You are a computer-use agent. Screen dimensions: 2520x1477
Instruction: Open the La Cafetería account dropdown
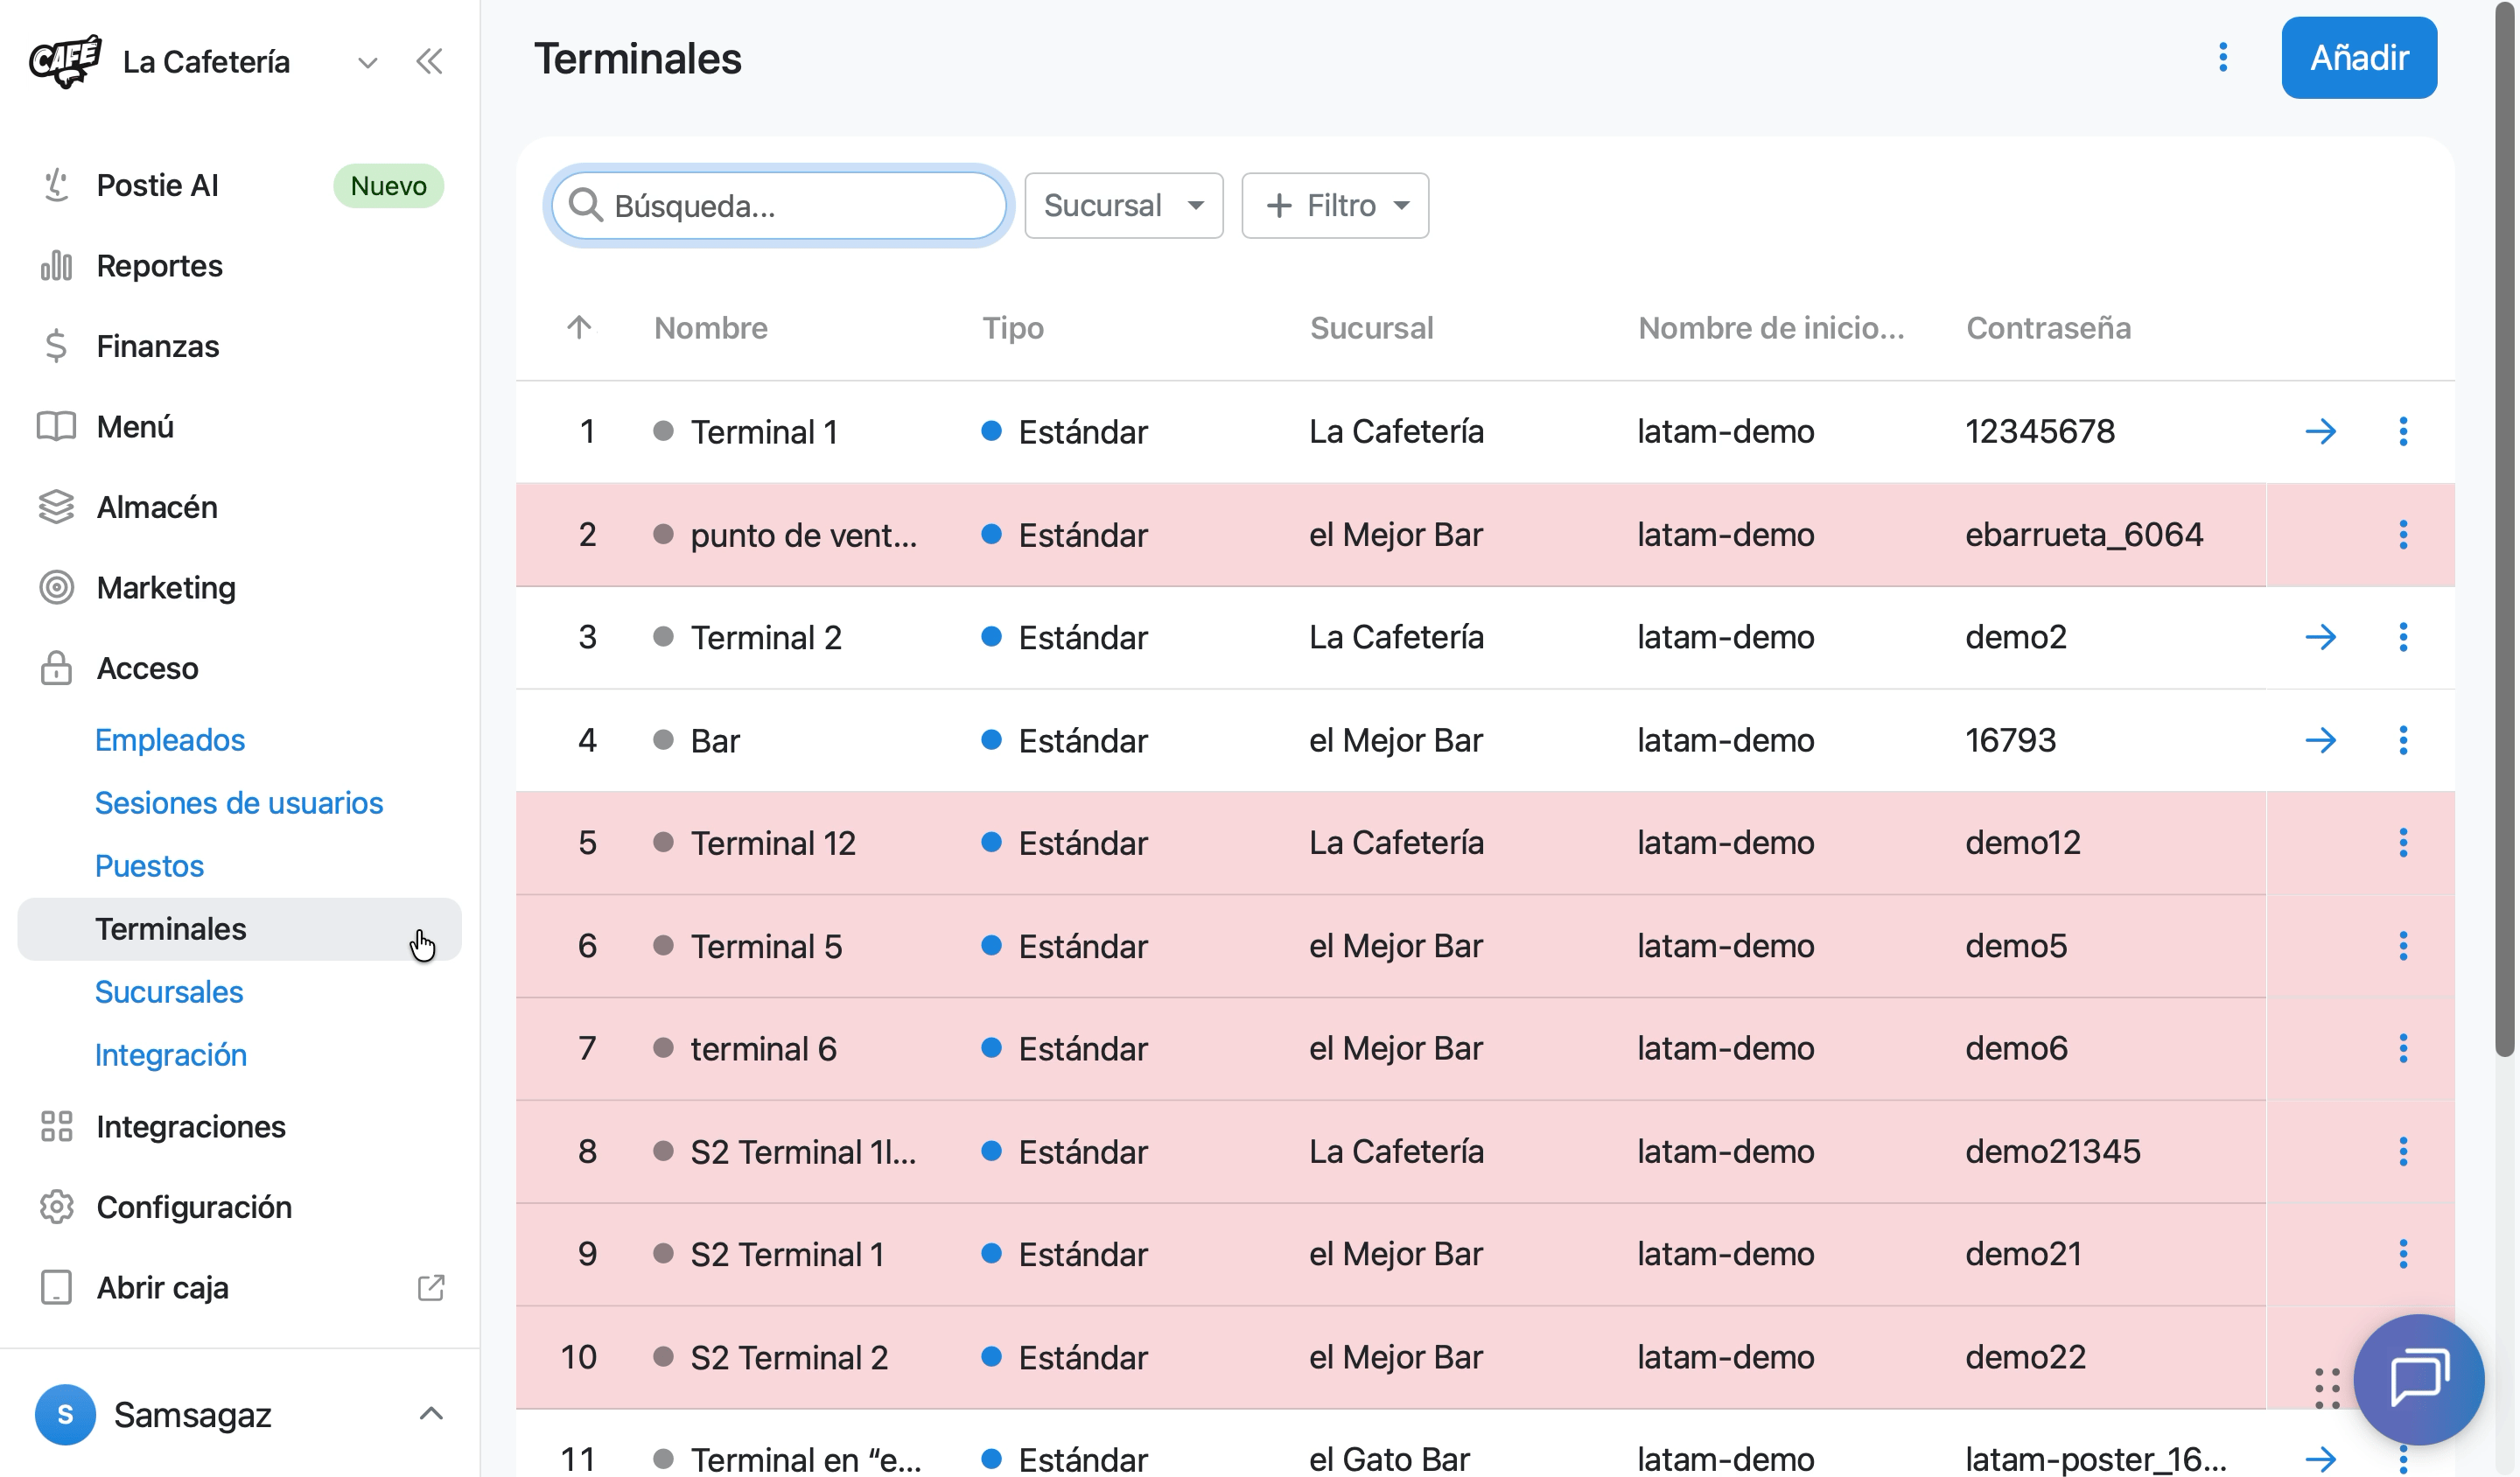pos(367,62)
